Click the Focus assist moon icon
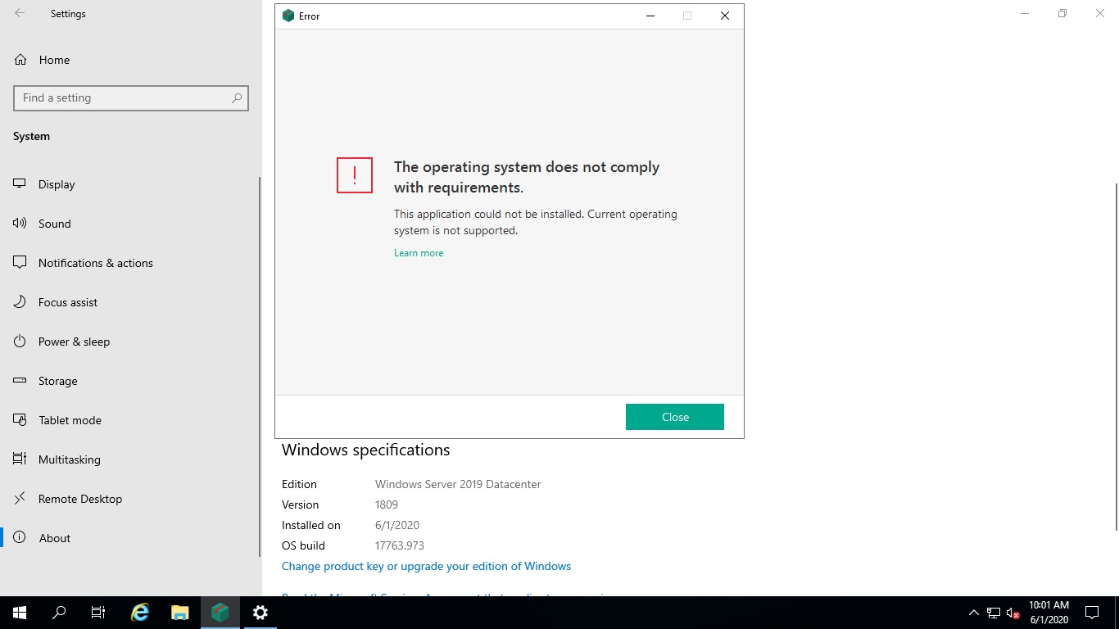The height and width of the screenshot is (629, 1119). tap(20, 302)
